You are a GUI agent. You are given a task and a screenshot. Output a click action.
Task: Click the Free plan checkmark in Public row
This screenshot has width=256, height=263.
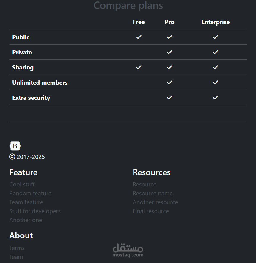[139, 37]
